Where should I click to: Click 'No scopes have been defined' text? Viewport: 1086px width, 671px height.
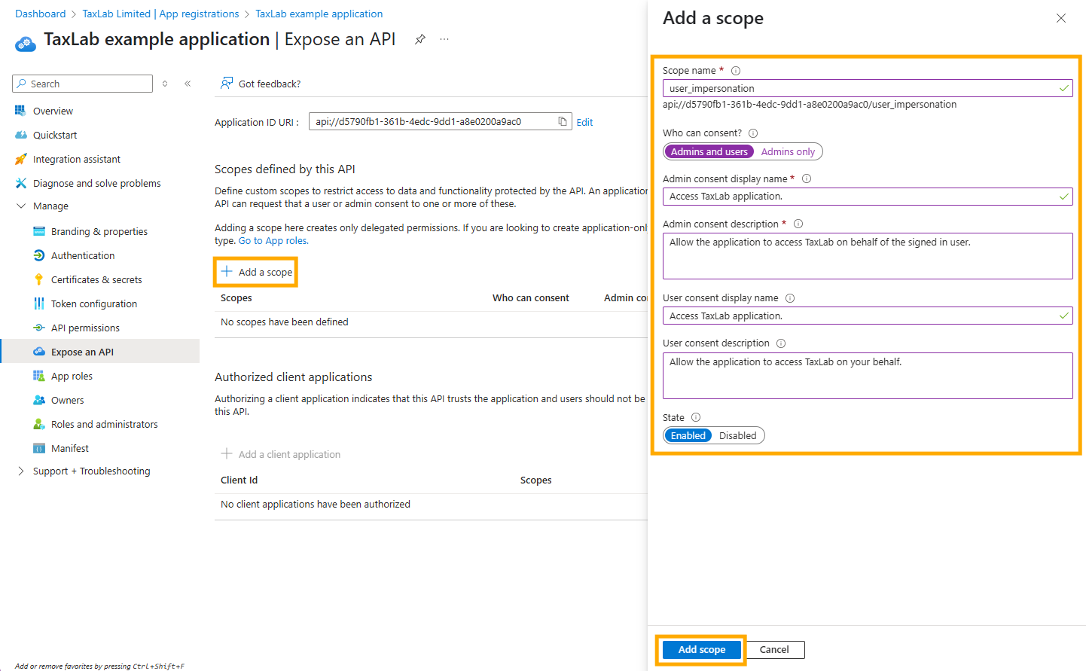tap(285, 322)
